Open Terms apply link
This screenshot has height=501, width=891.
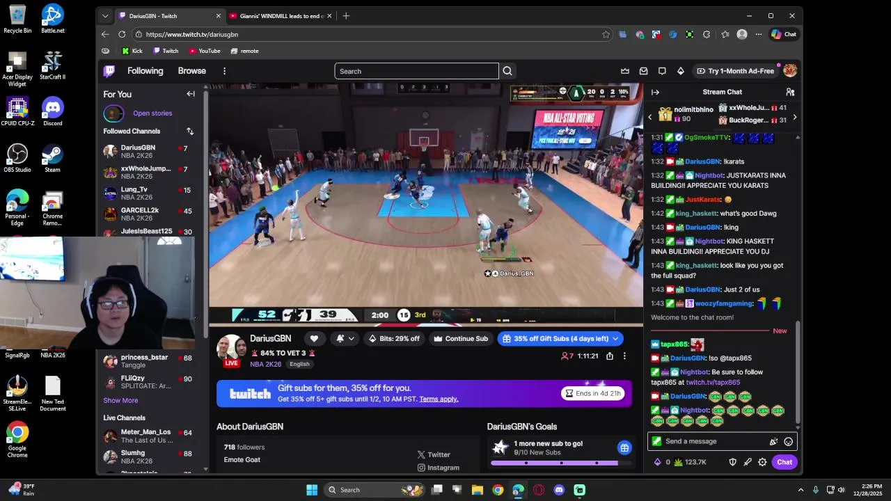439,399
